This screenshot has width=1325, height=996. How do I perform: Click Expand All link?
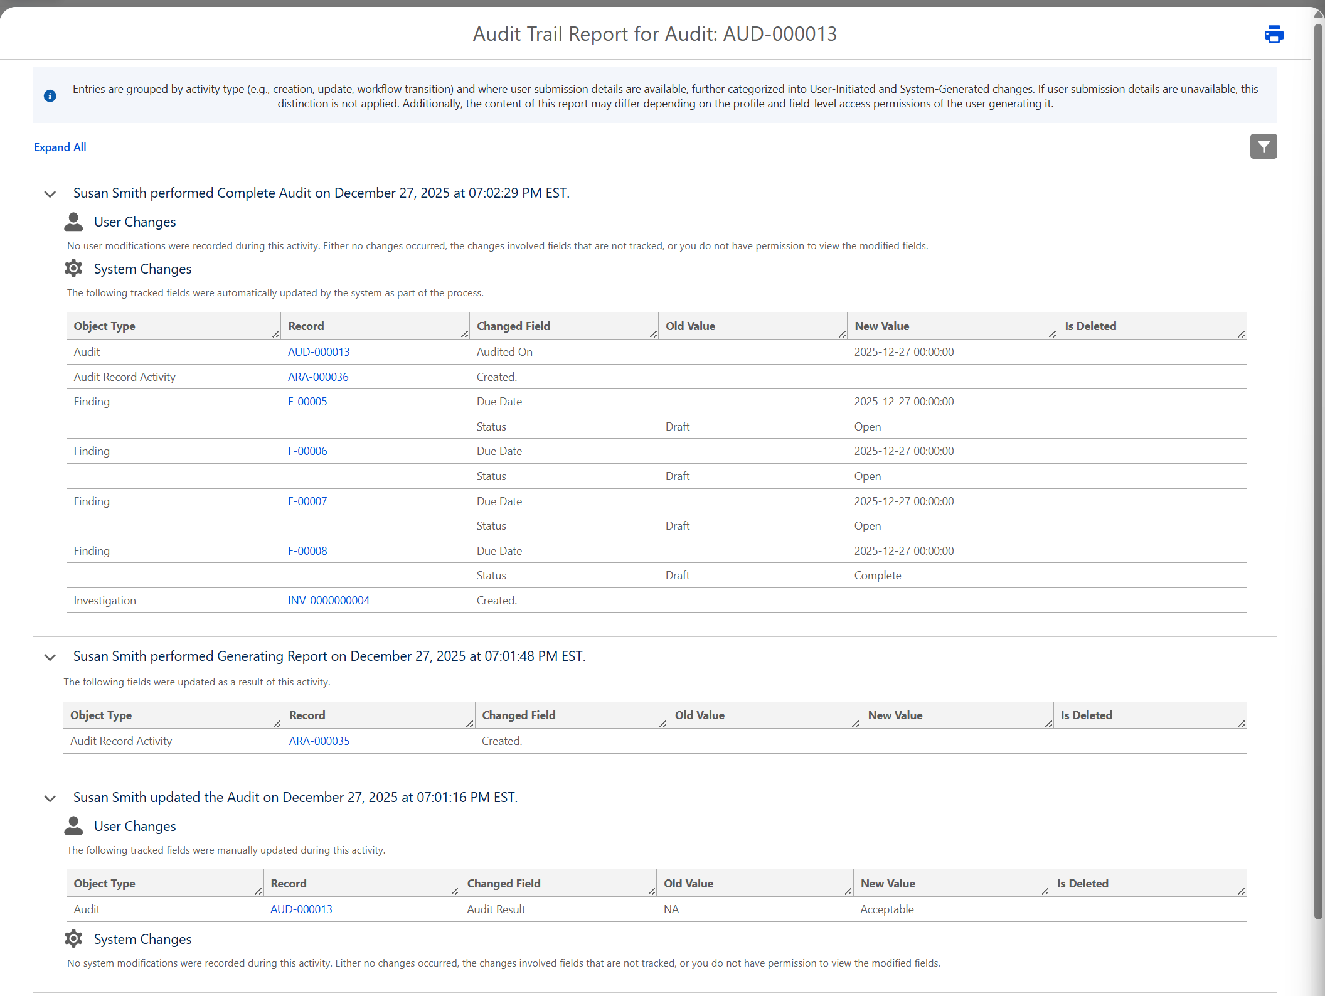60,147
